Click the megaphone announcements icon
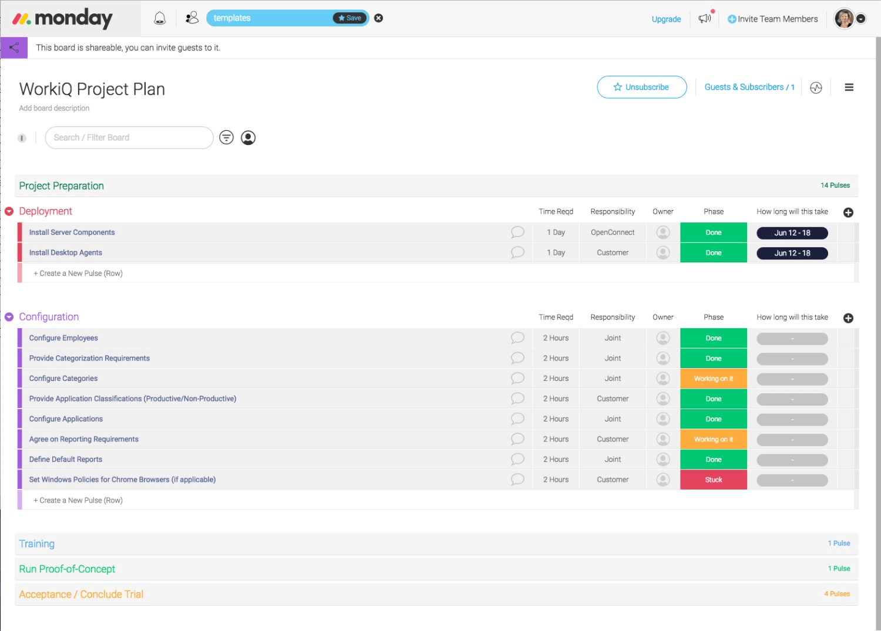Screen dimensions: 881x631 [705, 18]
